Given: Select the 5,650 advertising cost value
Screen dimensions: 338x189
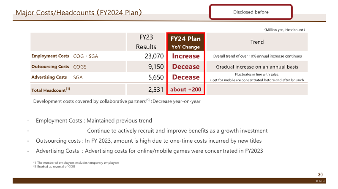Looking at the screenshot, I should pos(156,77).
